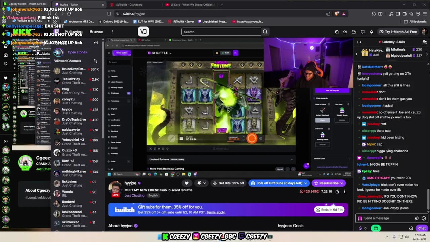Show previous gift leaderboard entries

(x=357, y=54)
